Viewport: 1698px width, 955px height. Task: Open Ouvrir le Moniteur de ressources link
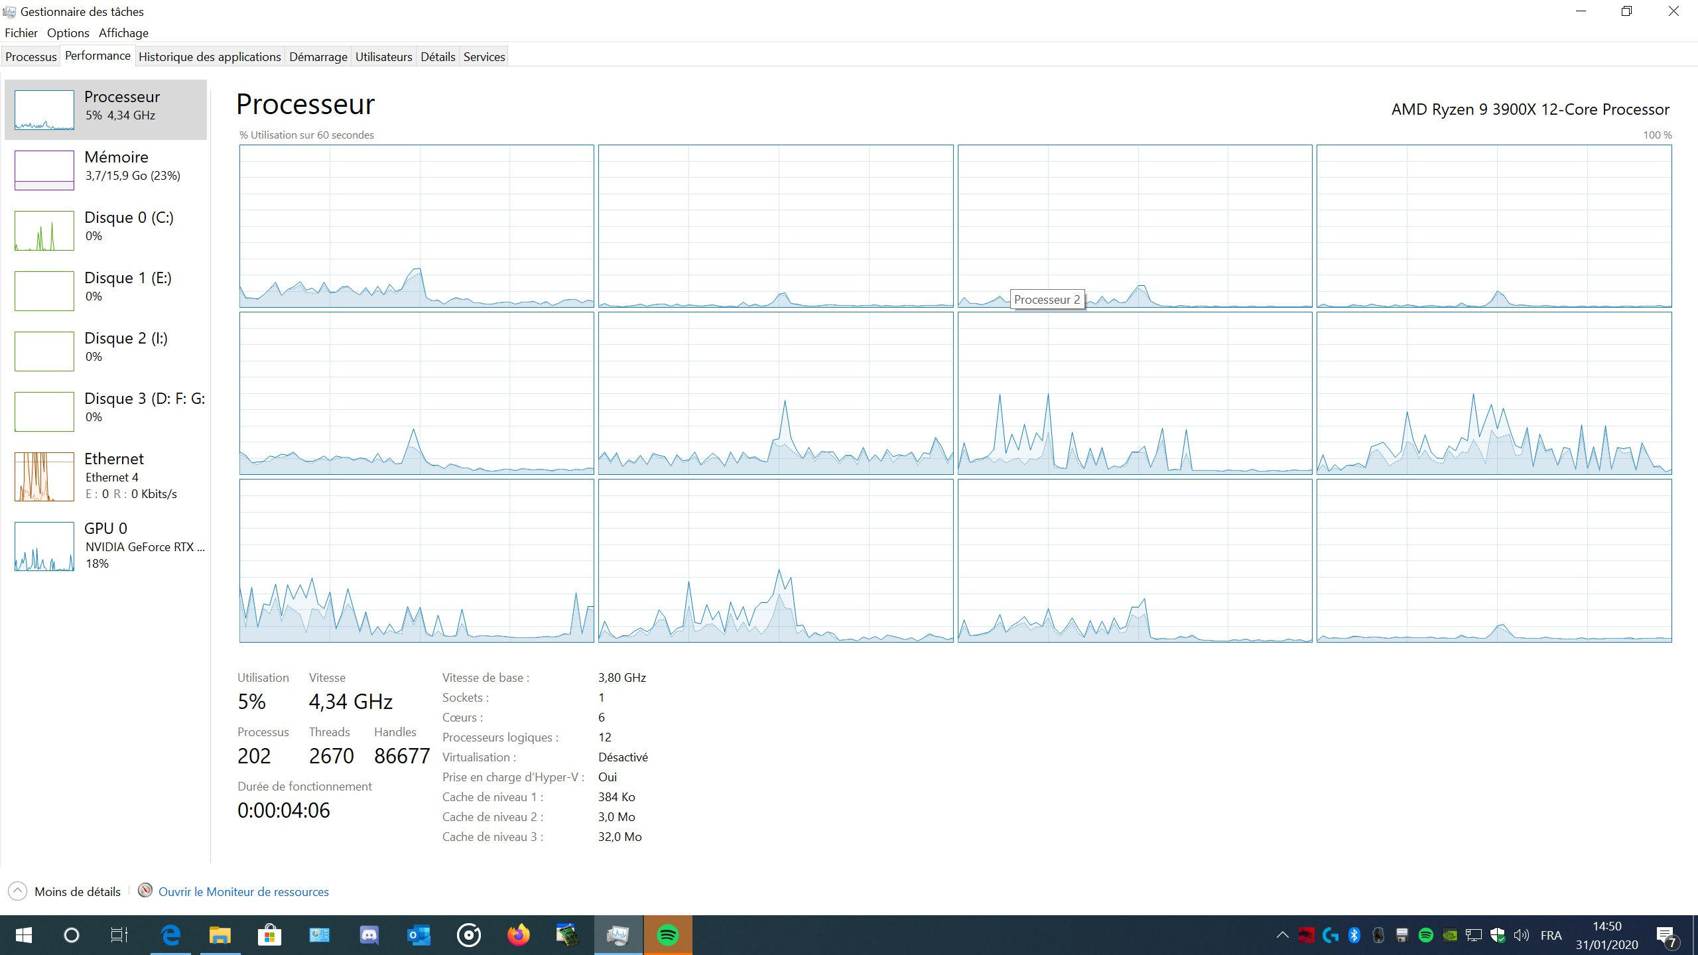coord(243,891)
